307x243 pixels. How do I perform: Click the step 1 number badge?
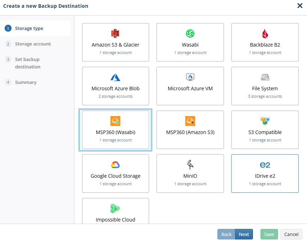(8, 28)
